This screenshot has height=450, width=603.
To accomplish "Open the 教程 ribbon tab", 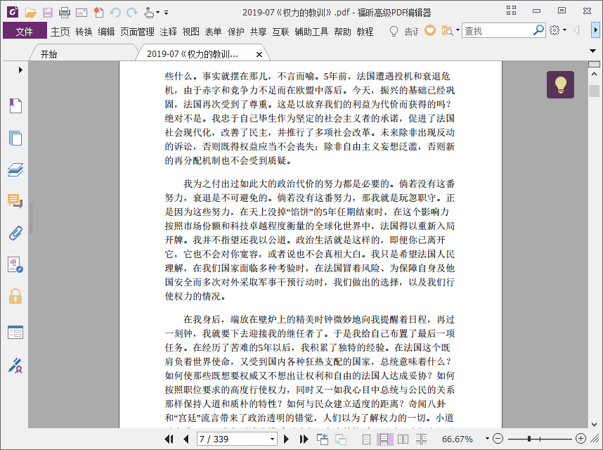I will (365, 32).
